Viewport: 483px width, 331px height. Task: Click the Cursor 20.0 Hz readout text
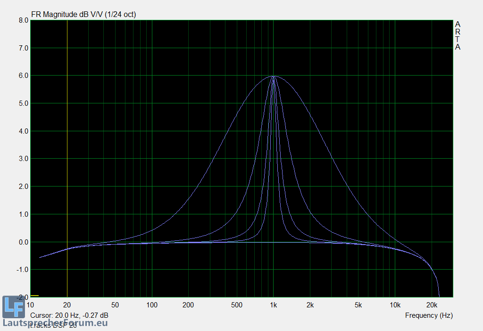[69, 315]
